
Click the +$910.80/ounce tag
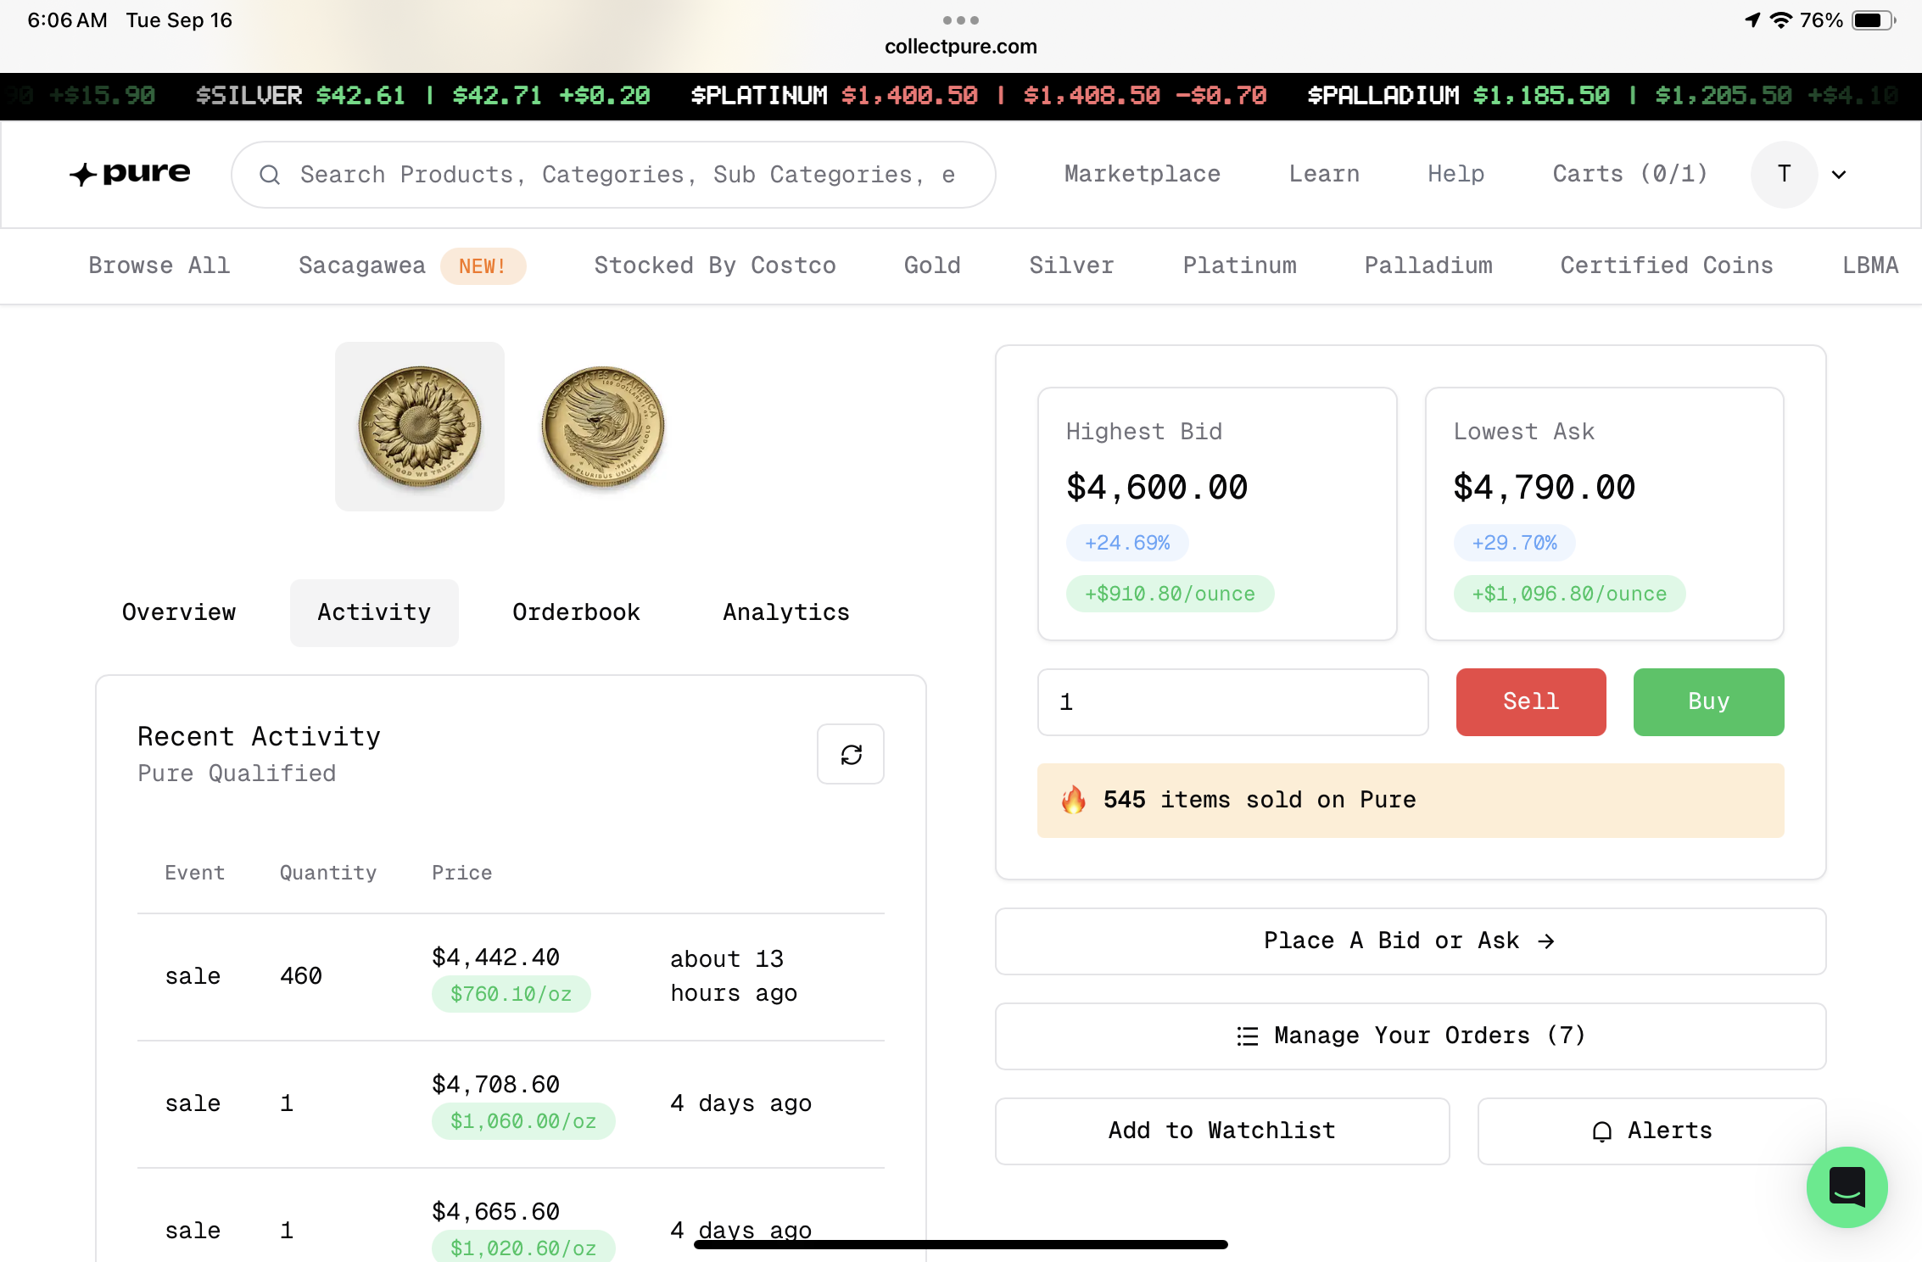pyautogui.click(x=1170, y=594)
